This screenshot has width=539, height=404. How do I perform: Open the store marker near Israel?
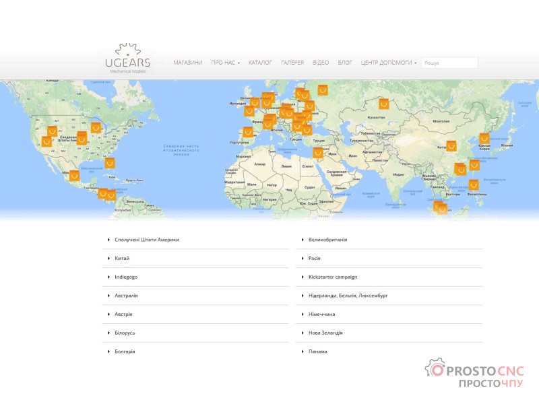pyautogui.click(x=317, y=152)
